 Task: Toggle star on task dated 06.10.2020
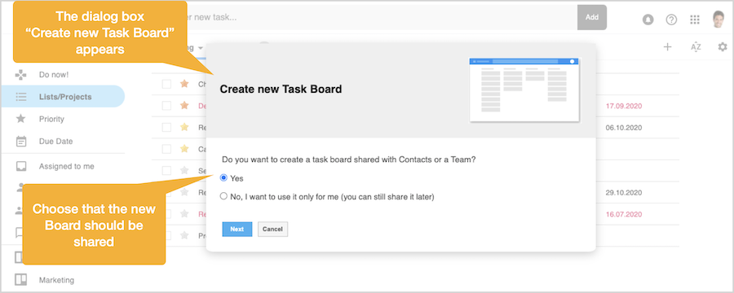[x=184, y=127]
